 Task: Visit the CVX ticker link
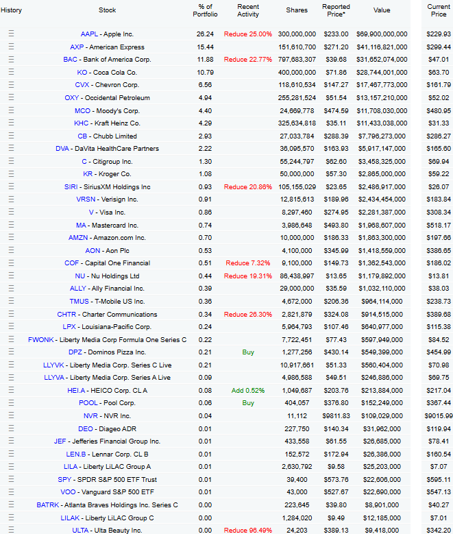point(82,85)
